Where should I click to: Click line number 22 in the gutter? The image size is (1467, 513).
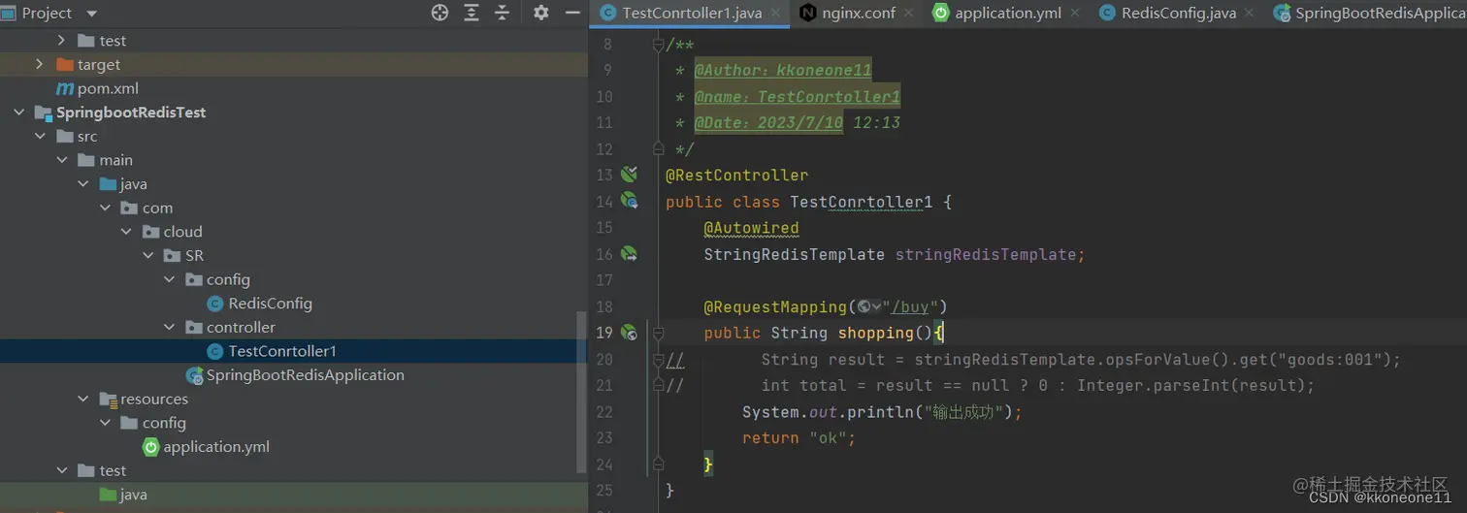[x=603, y=411]
